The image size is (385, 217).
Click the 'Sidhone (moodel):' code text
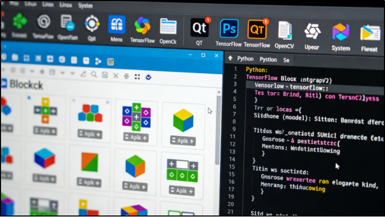point(282,117)
